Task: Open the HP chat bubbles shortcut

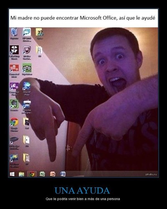Action: point(27,32)
